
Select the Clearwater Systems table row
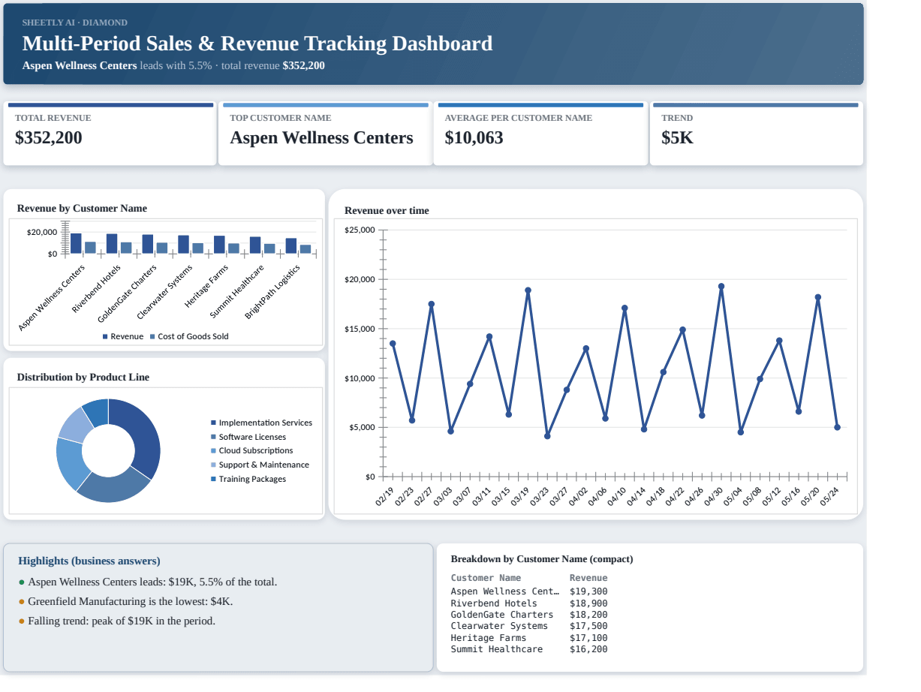pyautogui.click(x=529, y=626)
